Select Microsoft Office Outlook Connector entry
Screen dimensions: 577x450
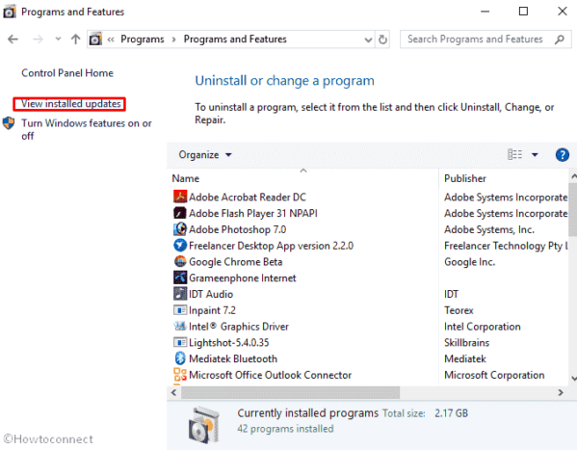(x=270, y=375)
